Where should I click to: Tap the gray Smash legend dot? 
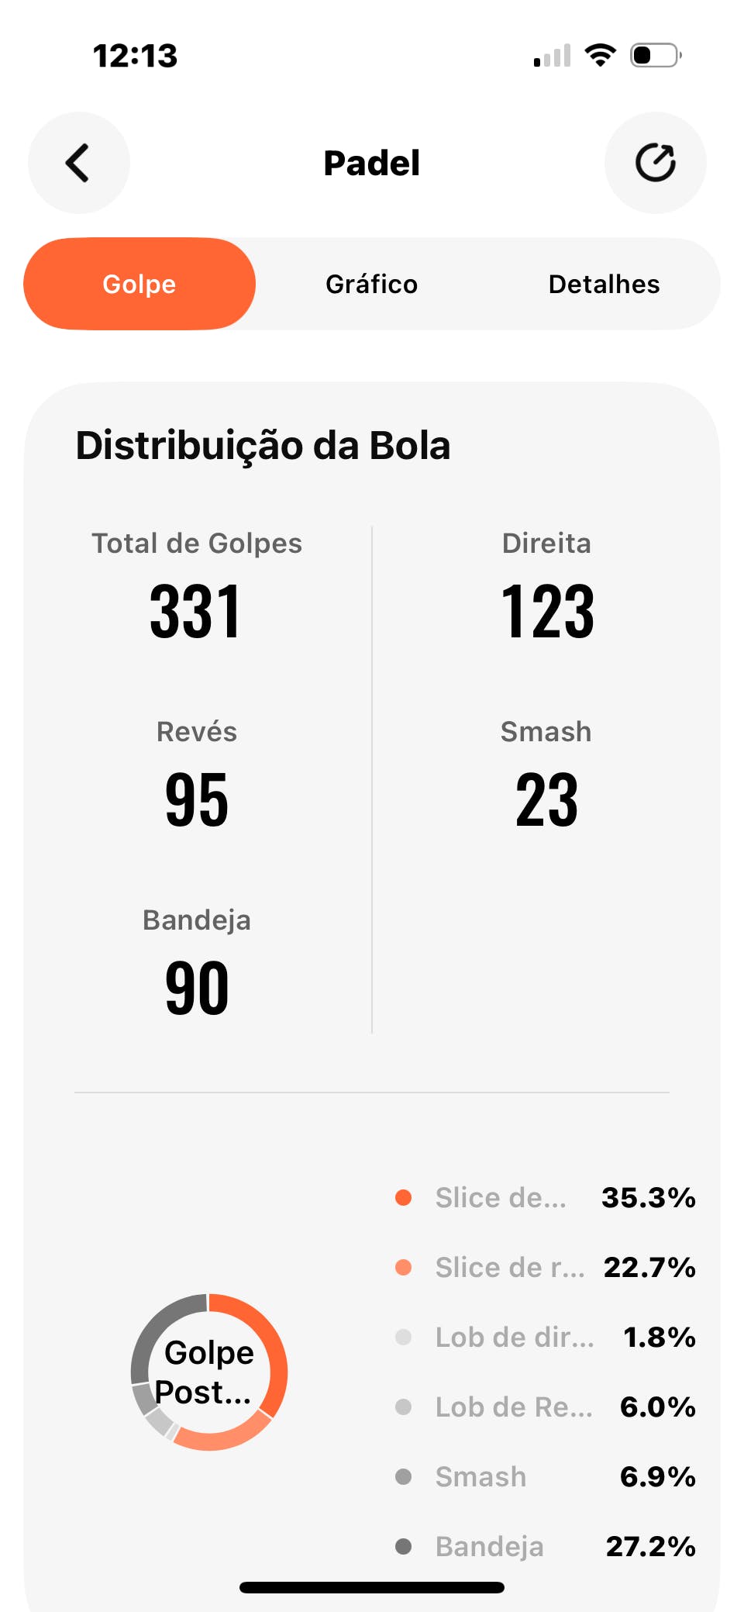tap(403, 1476)
